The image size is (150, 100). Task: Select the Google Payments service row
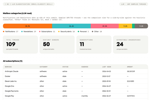(75, 91)
